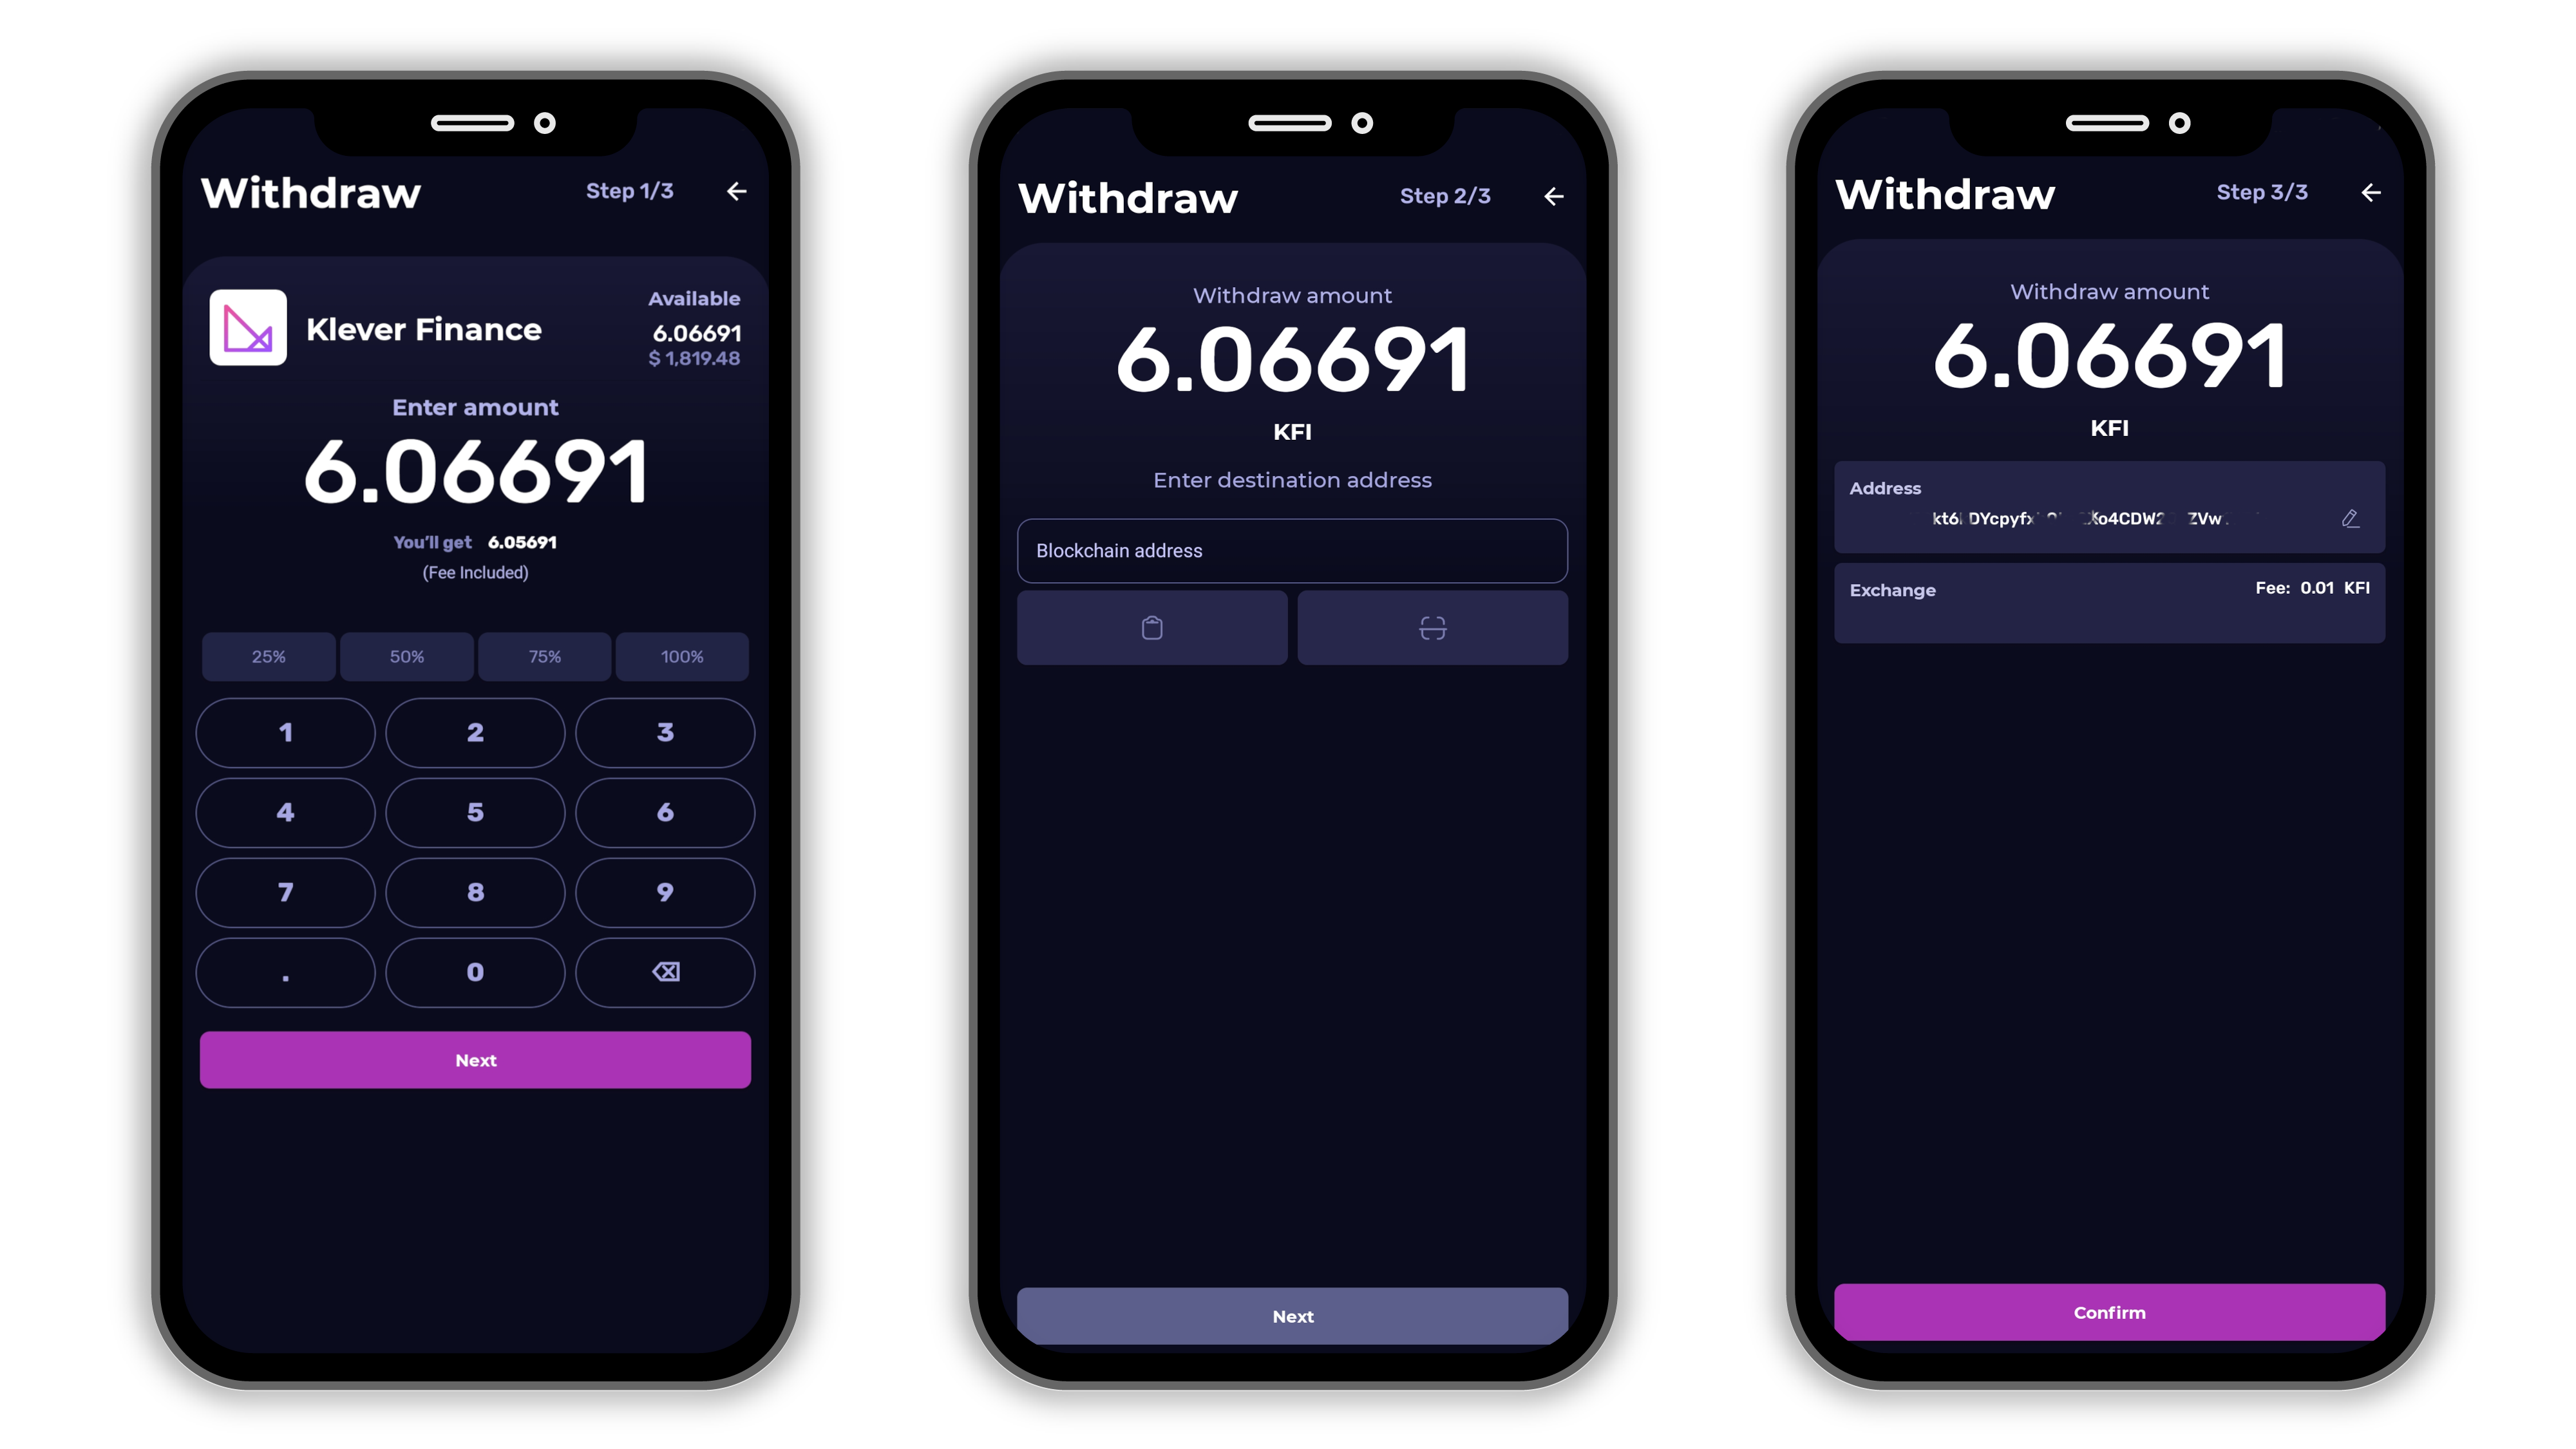Click the QR code scan icon on Step 2
The height and width of the screenshot is (1449, 2576).
click(x=1433, y=628)
